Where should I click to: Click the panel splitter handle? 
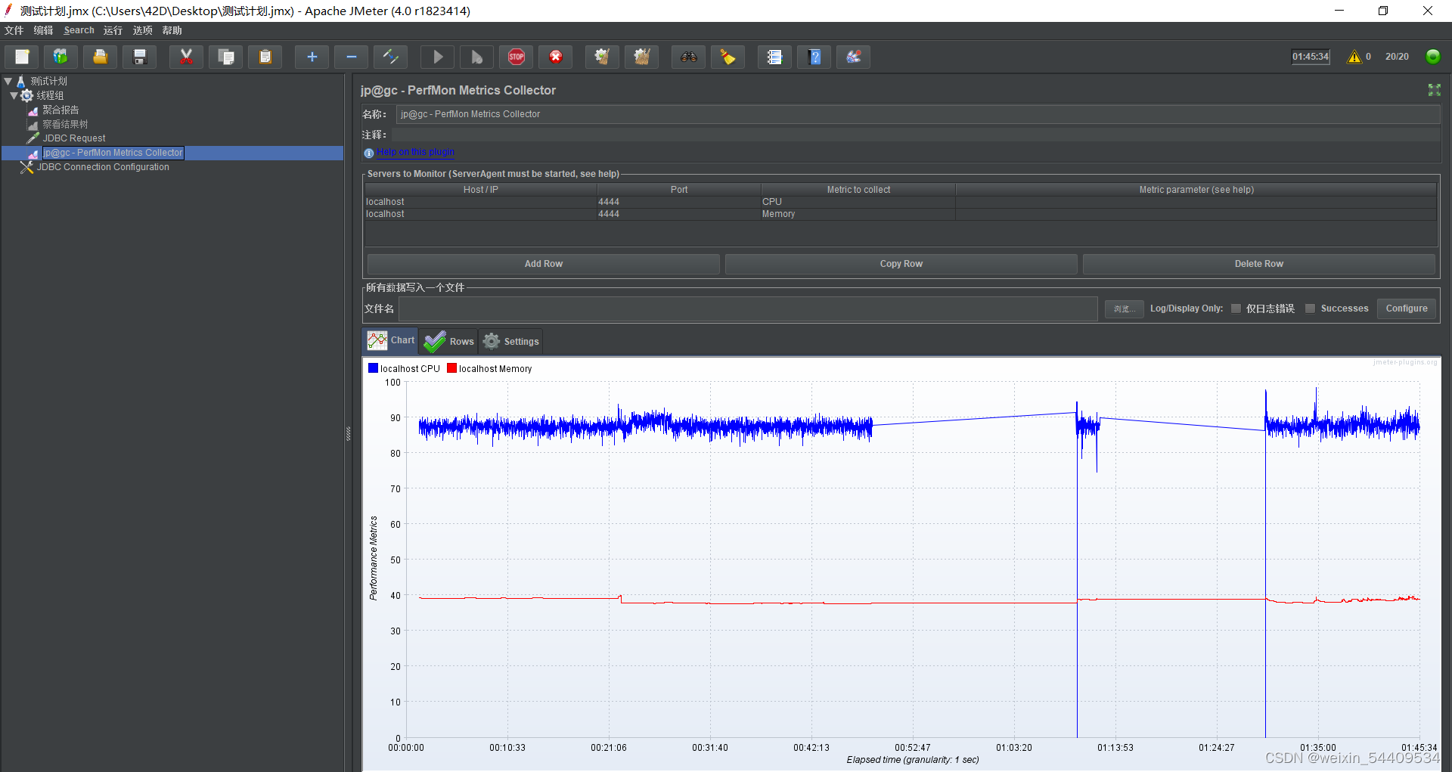(348, 433)
